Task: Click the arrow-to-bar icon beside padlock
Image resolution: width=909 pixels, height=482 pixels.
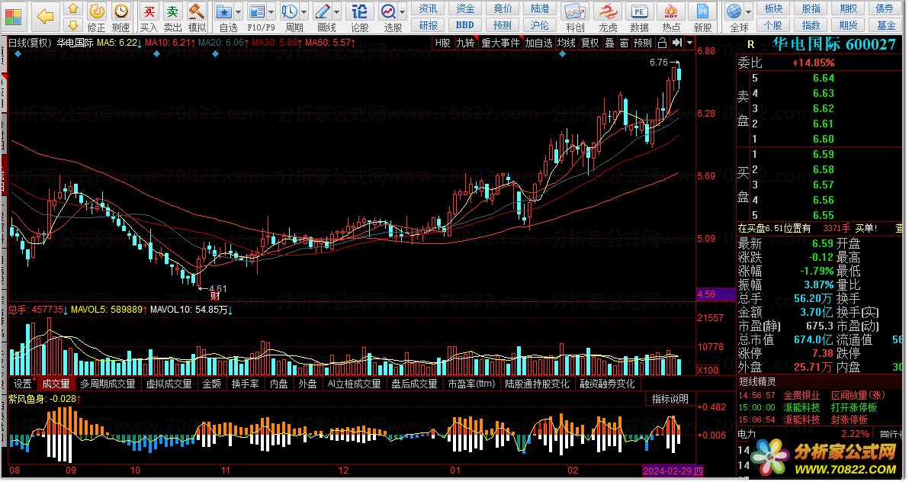Action: pos(676,43)
